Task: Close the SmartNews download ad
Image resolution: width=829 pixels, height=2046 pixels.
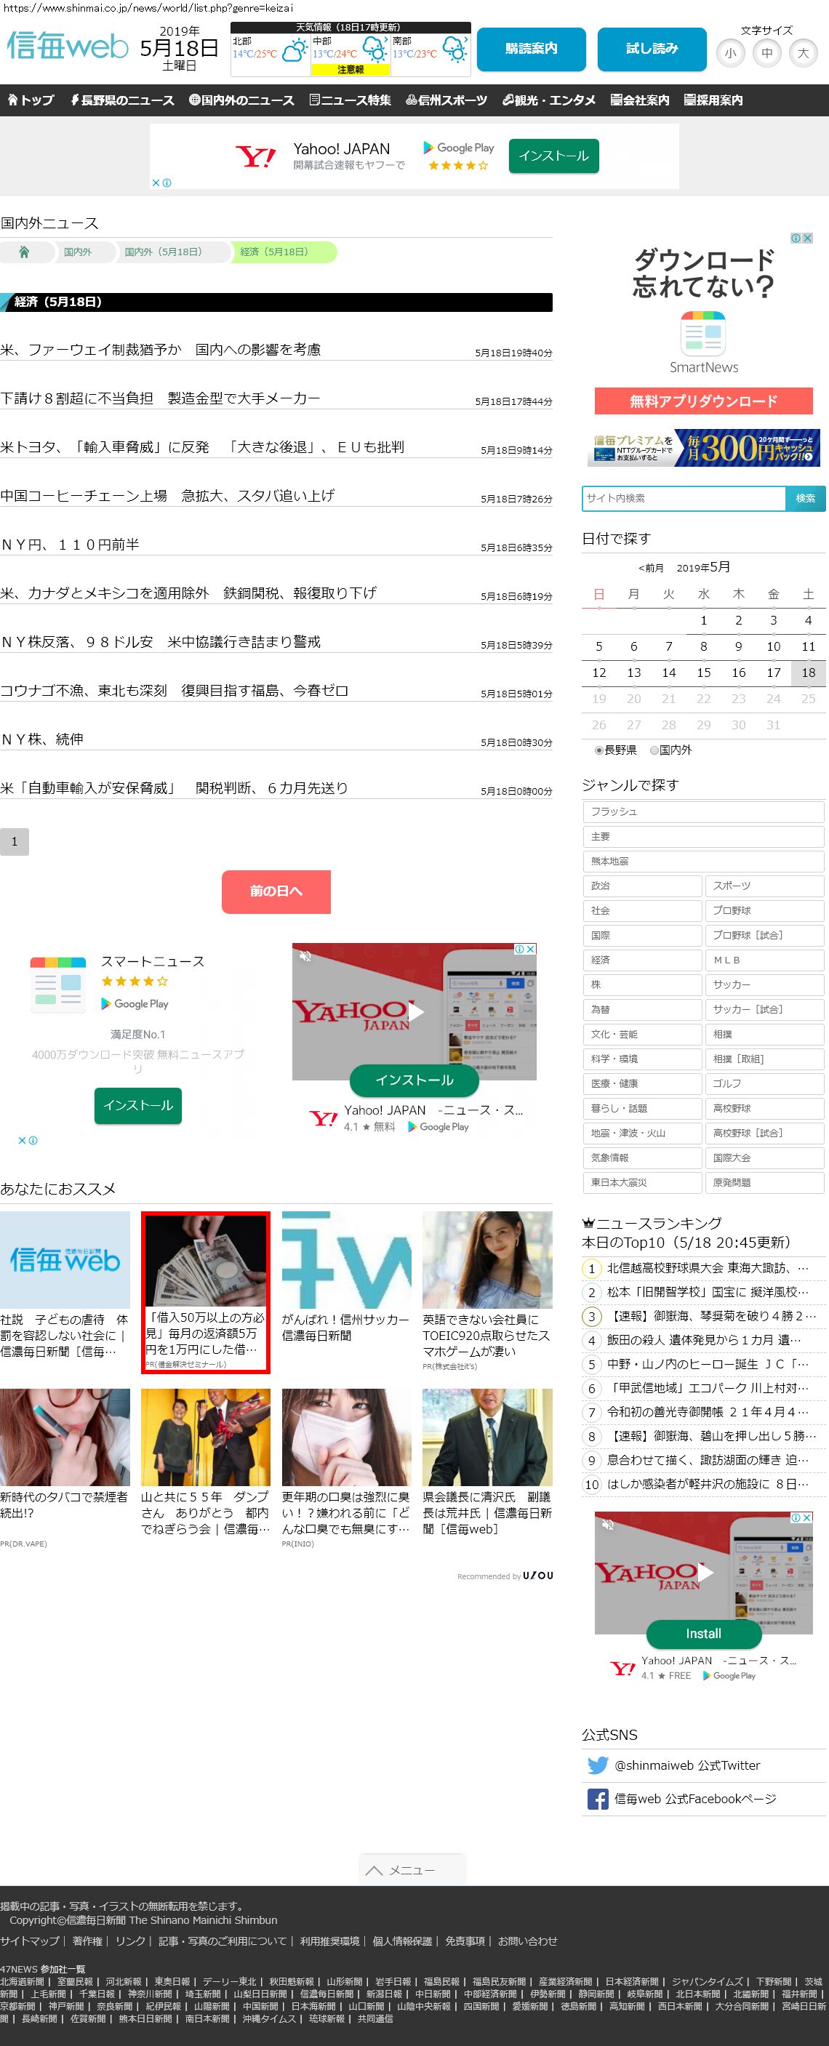Action: click(x=806, y=238)
